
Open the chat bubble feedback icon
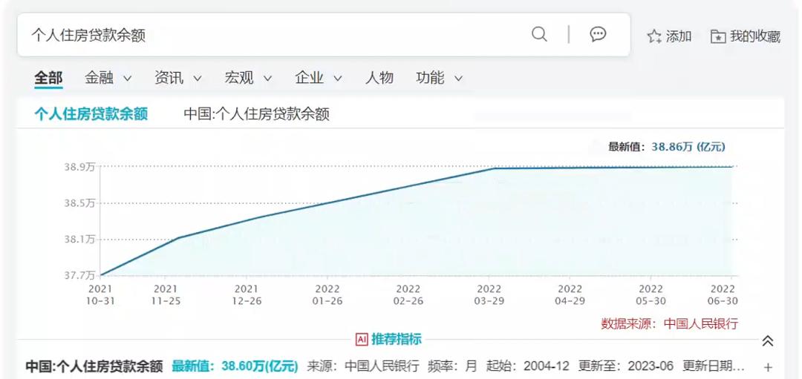[598, 34]
